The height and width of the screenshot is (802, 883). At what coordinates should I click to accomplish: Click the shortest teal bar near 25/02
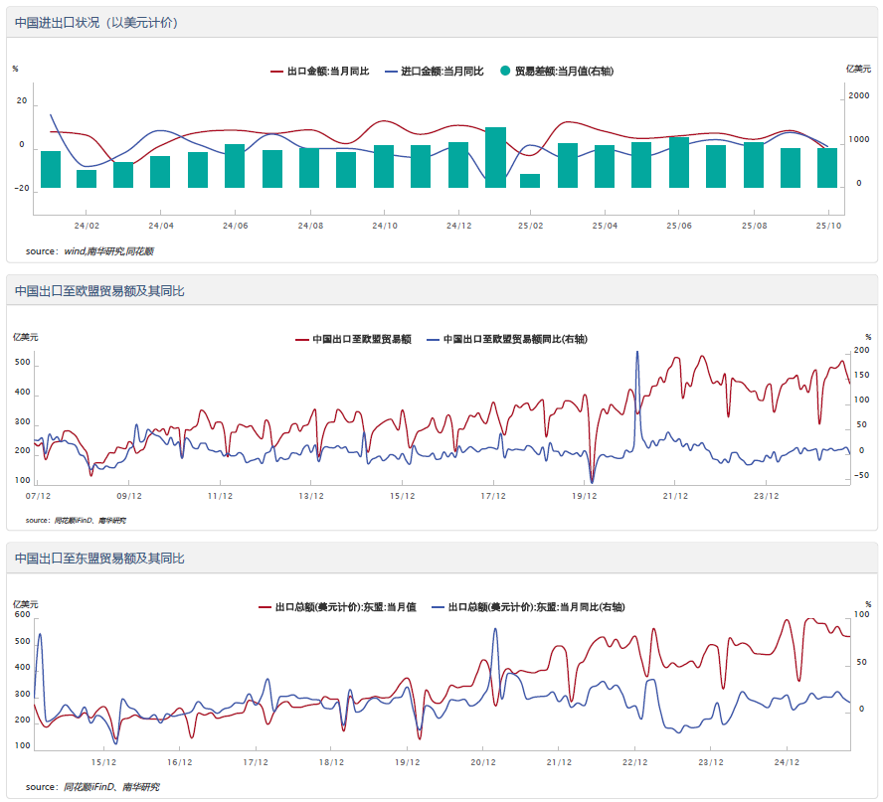(x=531, y=181)
